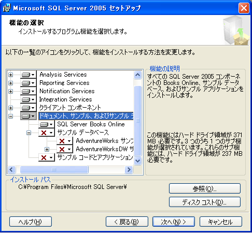Collapse the サンプル データベース tree node

29,133
